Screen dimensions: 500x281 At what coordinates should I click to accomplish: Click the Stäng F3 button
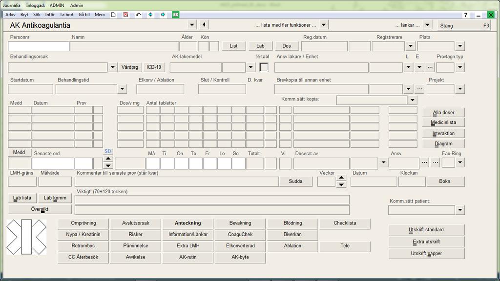tap(464, 25)
